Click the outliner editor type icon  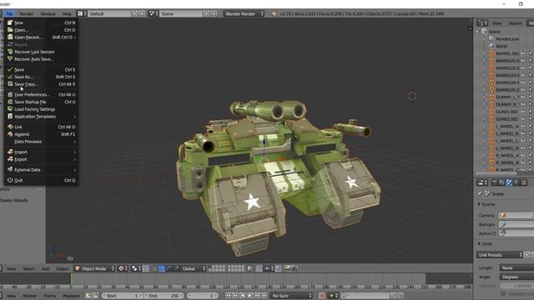click(482, 23)
